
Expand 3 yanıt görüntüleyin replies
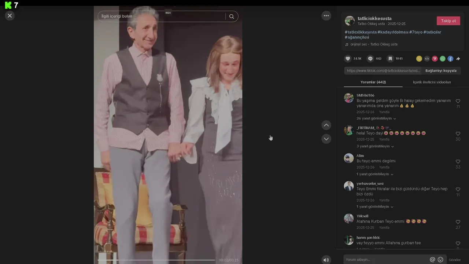tap(375, 146)
